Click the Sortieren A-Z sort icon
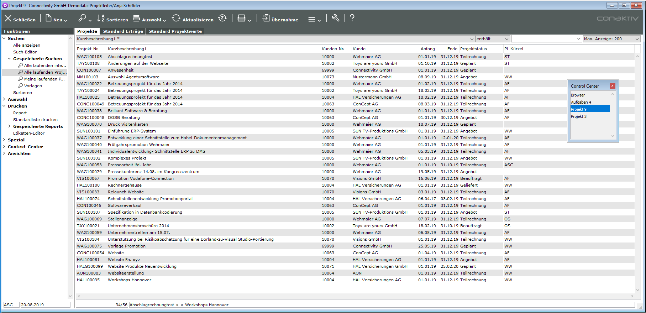The image size is (646, 313). [x=101, y=18]
